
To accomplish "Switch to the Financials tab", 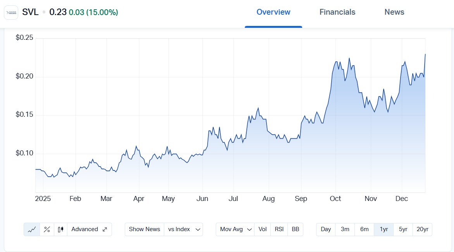I will 337,12.
